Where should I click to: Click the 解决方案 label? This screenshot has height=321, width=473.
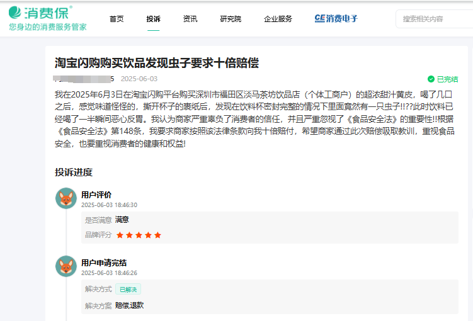(x=98, y=306)
